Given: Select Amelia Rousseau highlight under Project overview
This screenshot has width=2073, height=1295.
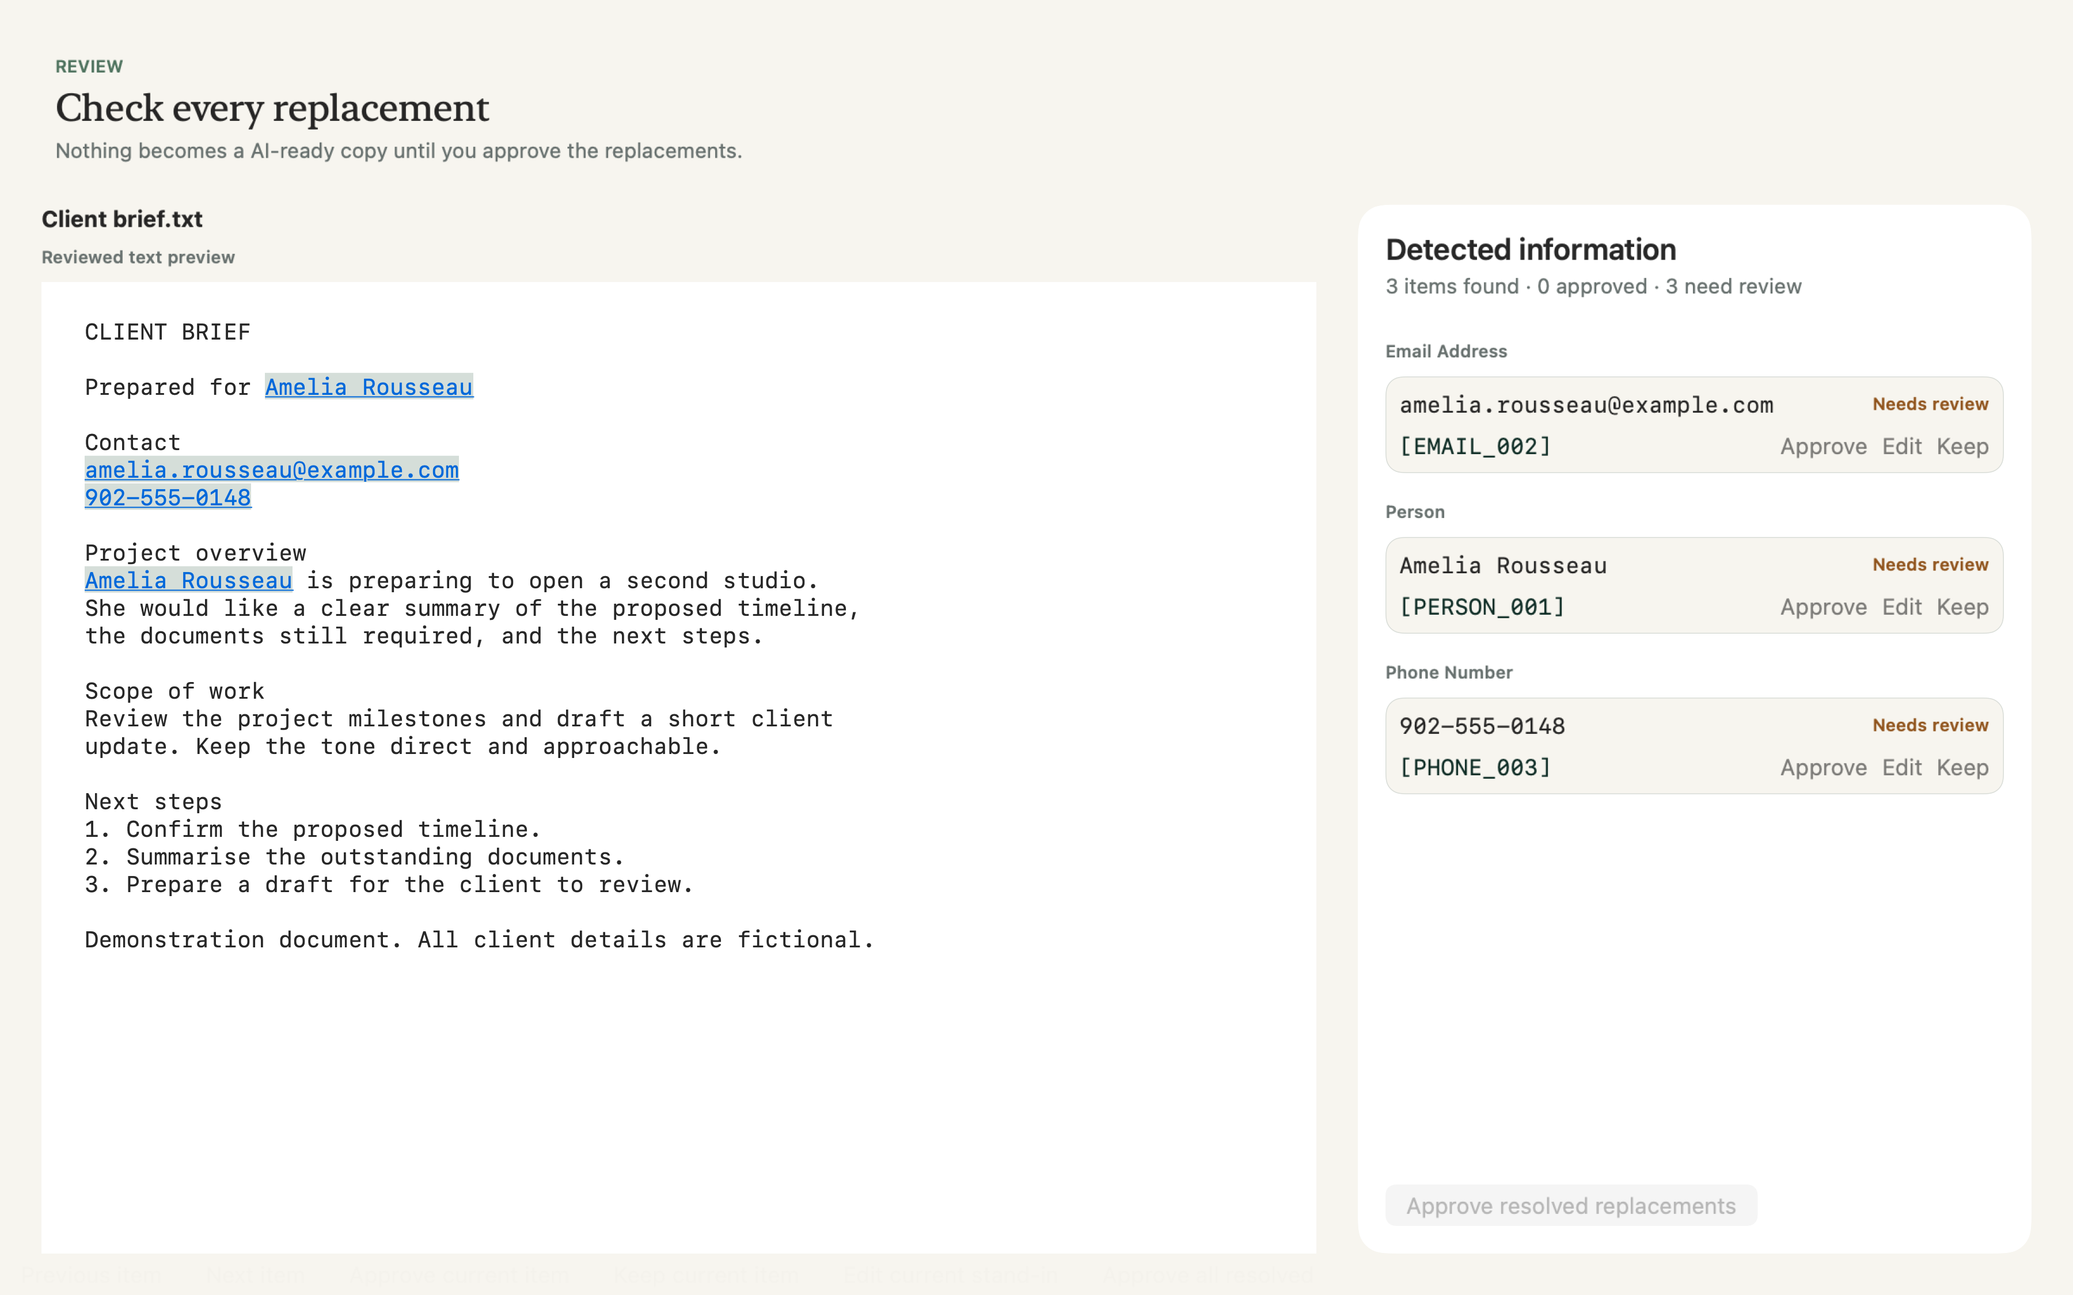Looking at the screenshot, I should (x=188, y=581).
